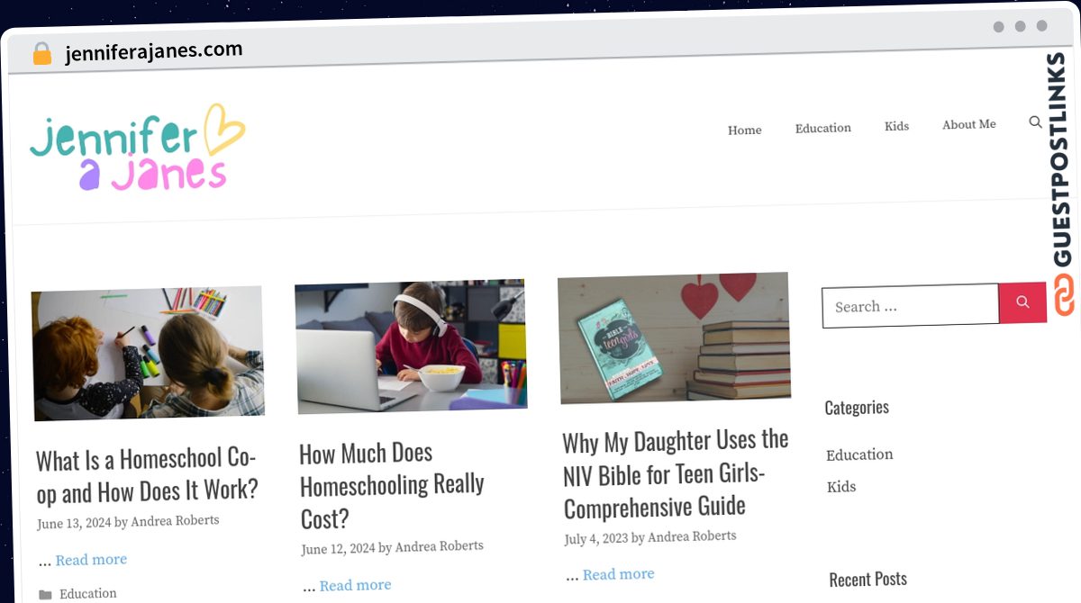Open the Education menu item

pos(822,128)
